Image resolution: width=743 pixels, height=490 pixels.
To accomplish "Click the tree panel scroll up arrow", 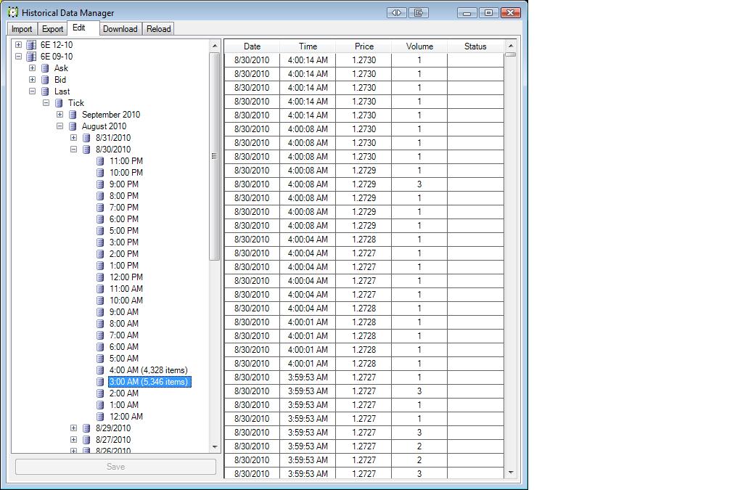I will coord(215,46).
